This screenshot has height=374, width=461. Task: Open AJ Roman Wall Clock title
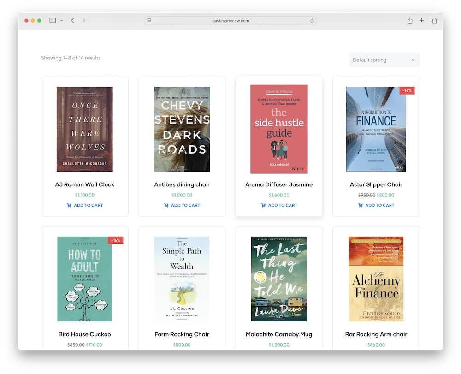85,184
